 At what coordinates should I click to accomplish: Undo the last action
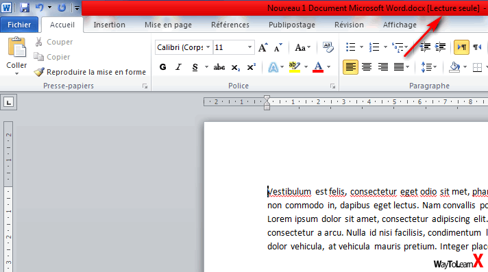coord(40,7)
